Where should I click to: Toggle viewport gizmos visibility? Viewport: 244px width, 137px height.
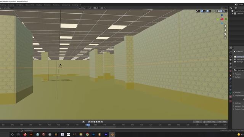[x=202, y=11]
